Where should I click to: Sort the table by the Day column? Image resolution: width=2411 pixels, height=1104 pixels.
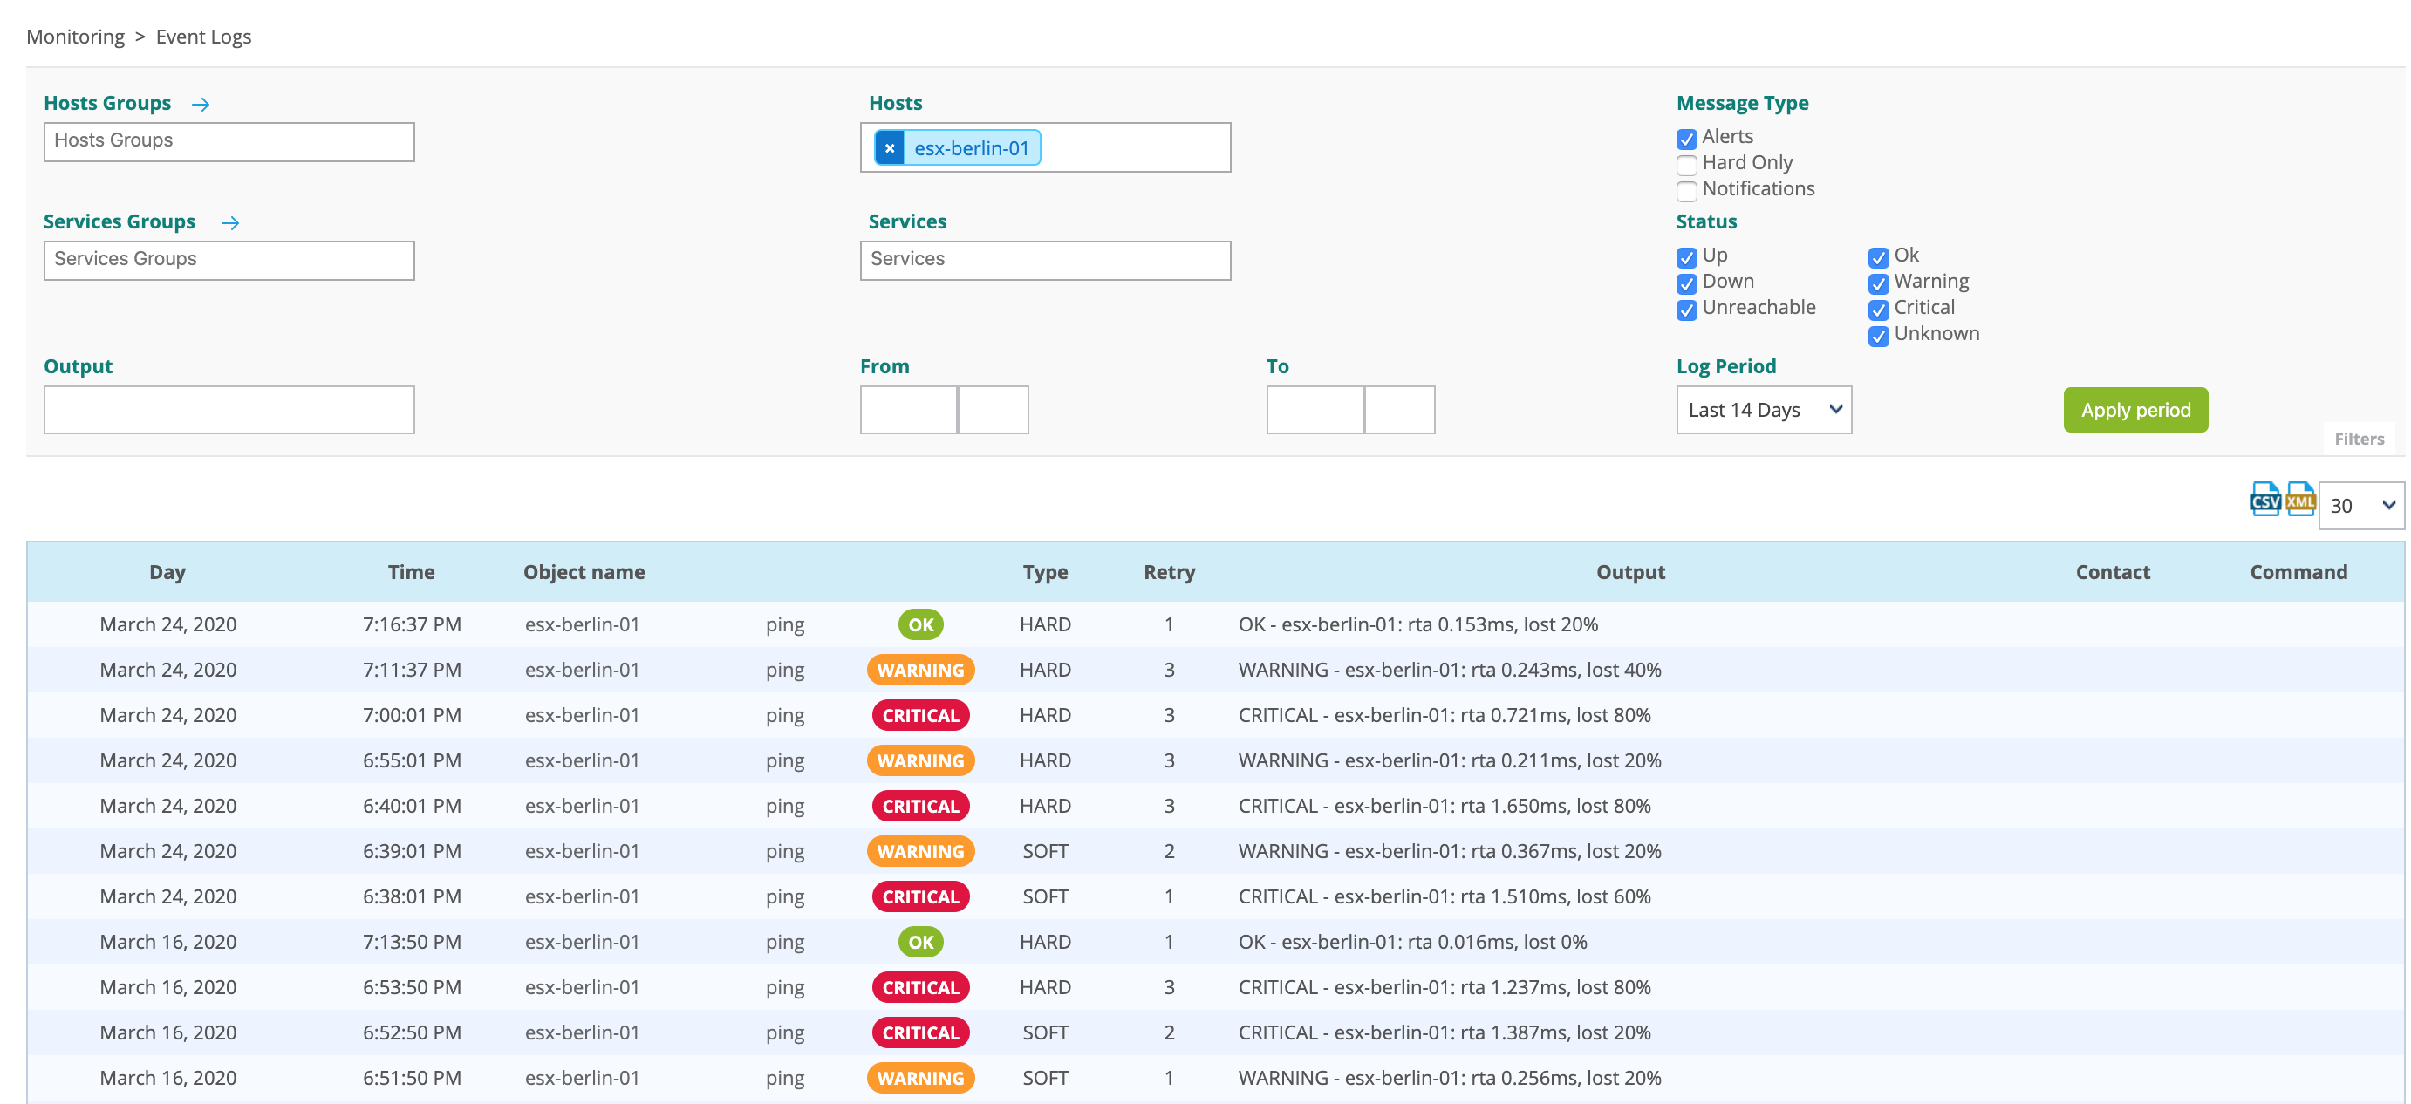pos(167,572)
